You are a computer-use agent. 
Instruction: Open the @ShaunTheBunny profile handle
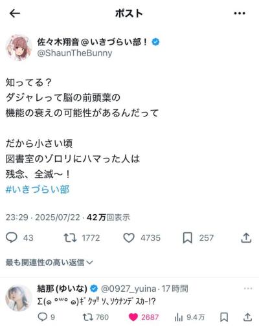[x=74, y=53]
